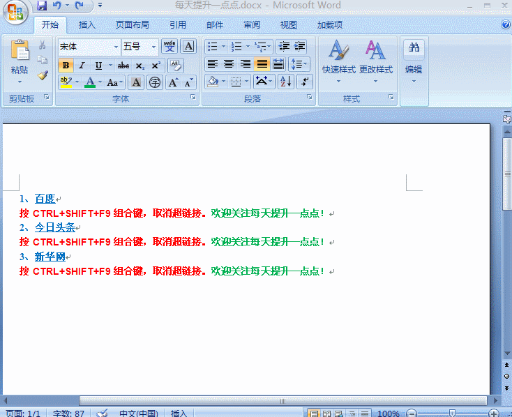Viewport: 512px width, 417px height.
Task: Open change case Aa dropdown
Action: tap(114, 82)
